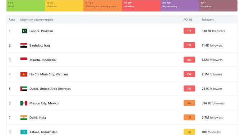Click Delhi's 2.7M followers text
240x135 pixels.
click(x=212, y=118)
